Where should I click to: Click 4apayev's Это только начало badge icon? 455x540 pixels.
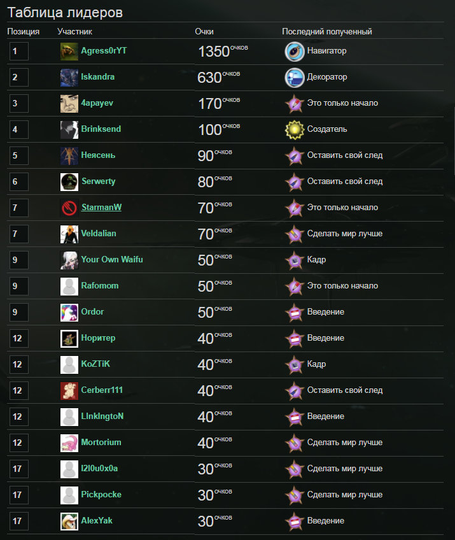coord(294,103)
